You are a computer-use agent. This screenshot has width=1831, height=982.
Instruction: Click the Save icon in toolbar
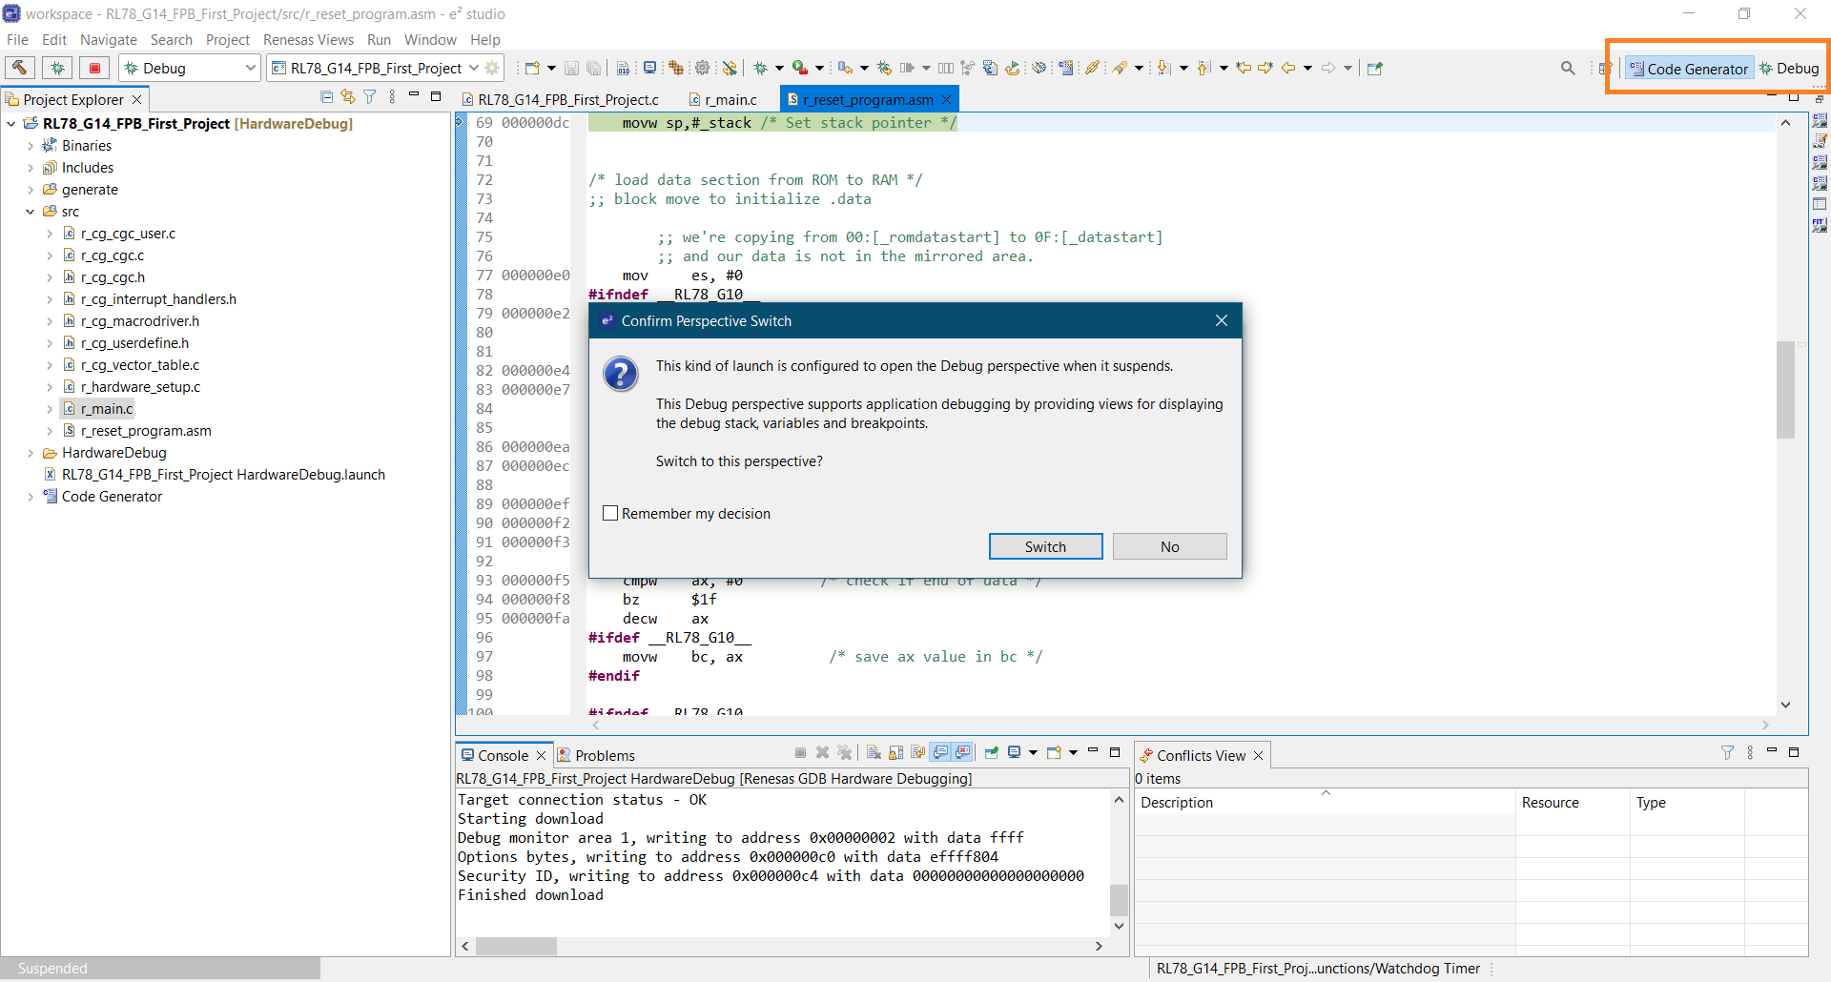pyautogui.click(x=571, y=68)
